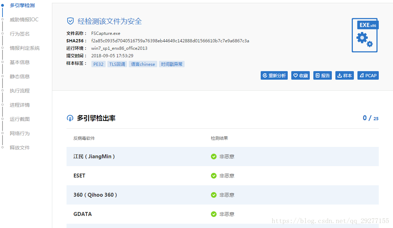
Task: Go to 网络行为 section
Action: point(20,133)
